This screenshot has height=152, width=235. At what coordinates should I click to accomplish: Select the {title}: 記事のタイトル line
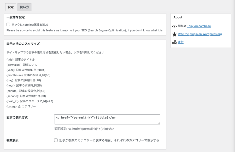tap(21, 60)
